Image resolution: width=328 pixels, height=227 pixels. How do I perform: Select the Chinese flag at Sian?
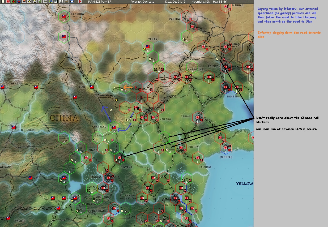[92, 87]
